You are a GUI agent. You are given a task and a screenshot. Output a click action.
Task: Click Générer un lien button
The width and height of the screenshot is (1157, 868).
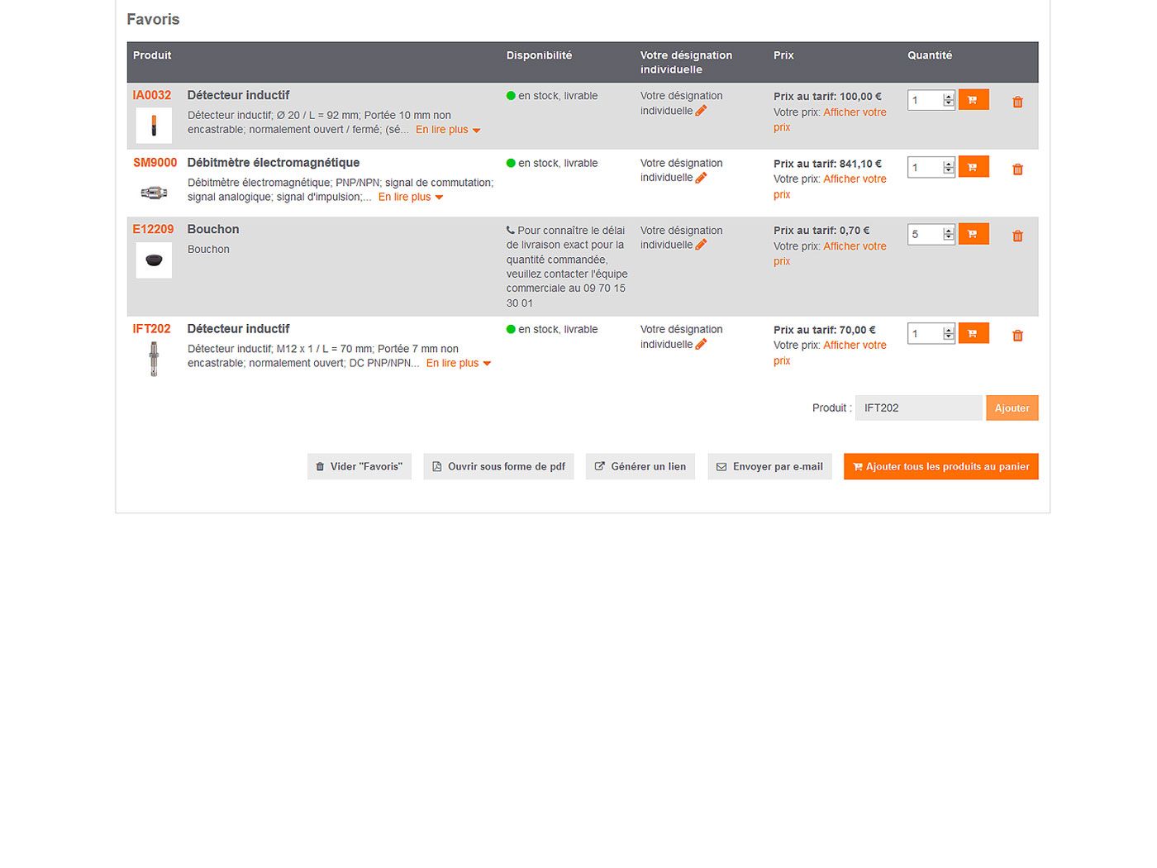click(640, 466)
